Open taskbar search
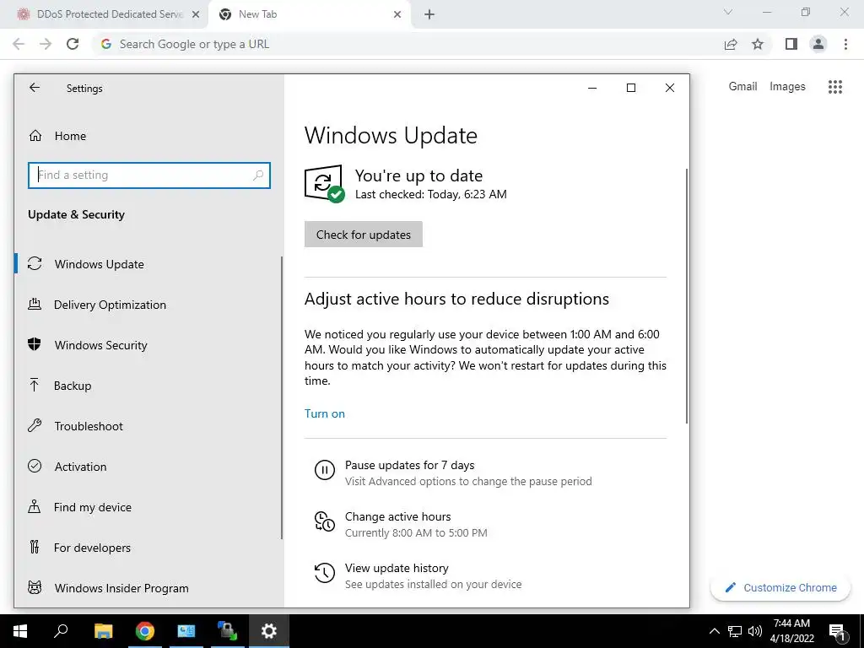The height and width of the screenshot is (648, 864). [61, 631]
